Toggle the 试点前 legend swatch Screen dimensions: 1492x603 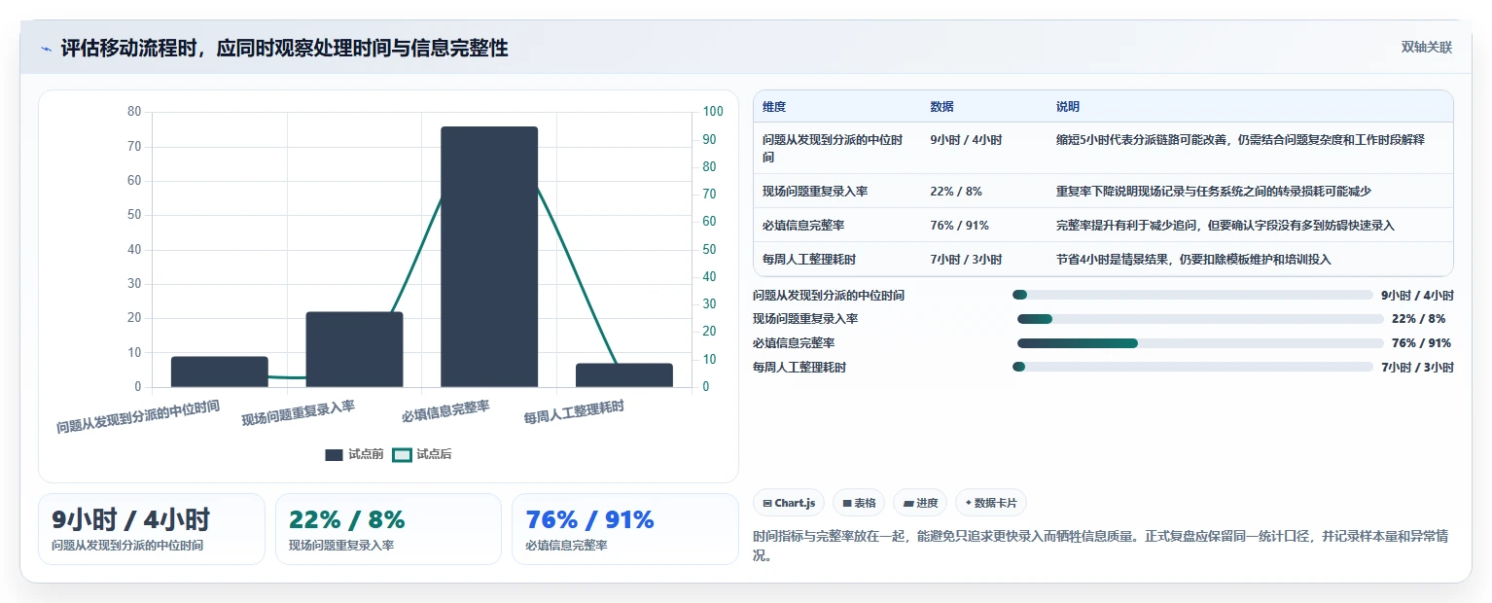(x=334, y=454)
